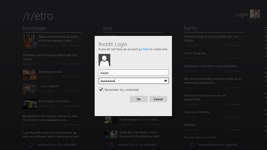The width and height of the screenshot is (267, 150).
Task: Reveal password with the eye icon
Action: click(x=165, y=81)
